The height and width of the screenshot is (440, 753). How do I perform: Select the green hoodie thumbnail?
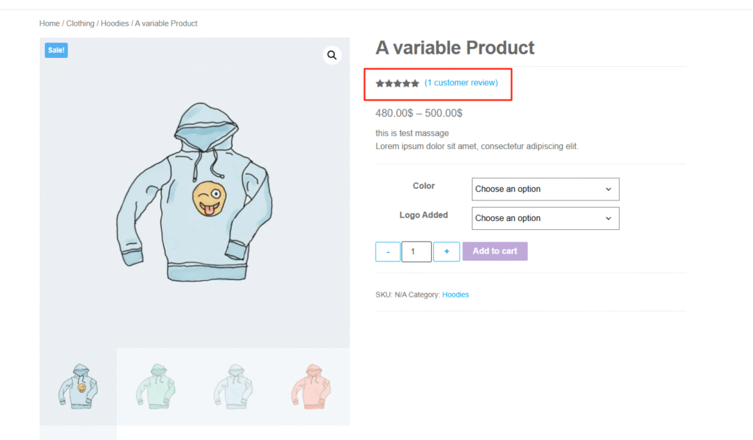(155, 386)
